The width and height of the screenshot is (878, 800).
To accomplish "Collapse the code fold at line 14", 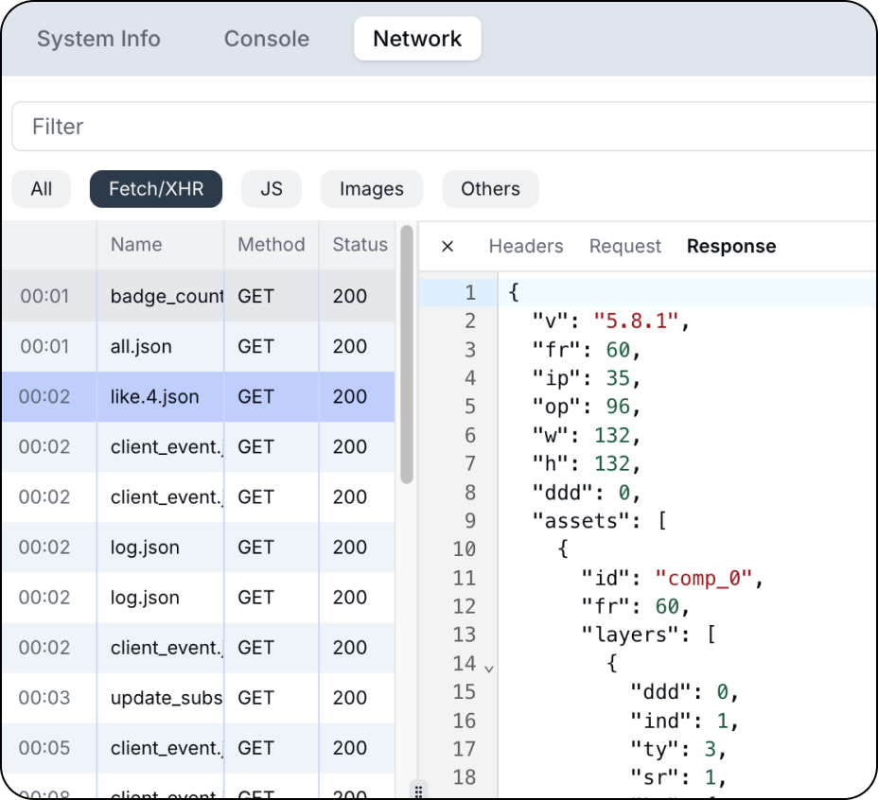I will tap(489, 669).
